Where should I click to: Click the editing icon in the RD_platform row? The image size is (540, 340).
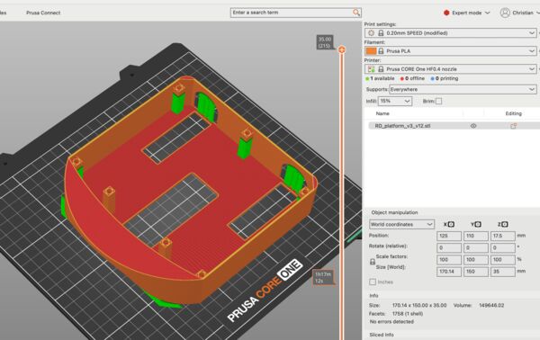tap(513, 126)
